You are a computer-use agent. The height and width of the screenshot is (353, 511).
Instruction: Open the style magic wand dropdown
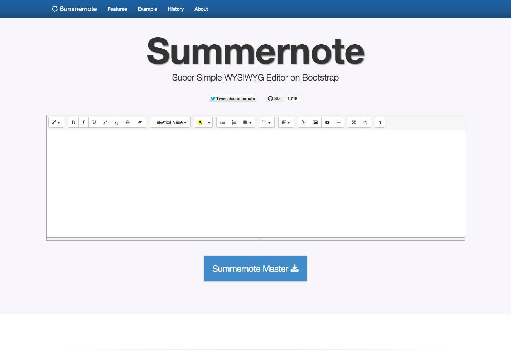(56, 122)
